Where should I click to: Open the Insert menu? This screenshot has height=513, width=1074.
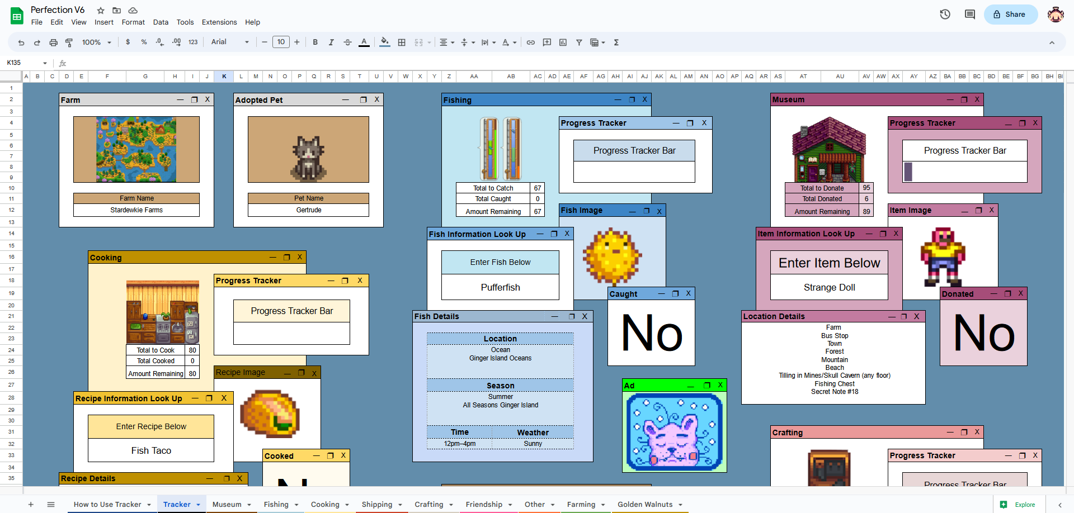(104, 22)
